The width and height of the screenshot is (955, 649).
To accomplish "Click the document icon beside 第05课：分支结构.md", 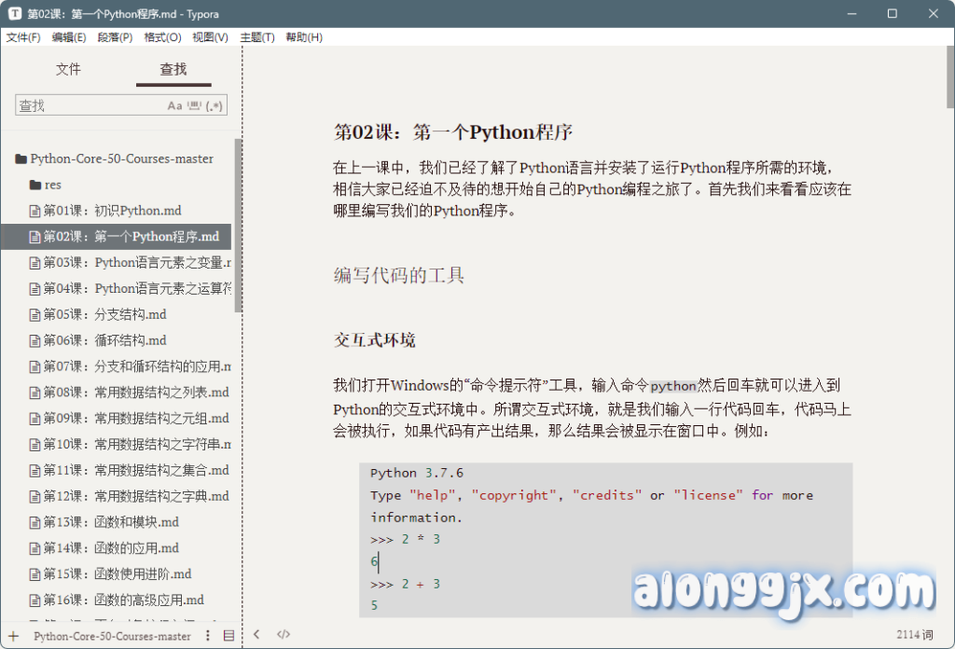I will point(35,314).
